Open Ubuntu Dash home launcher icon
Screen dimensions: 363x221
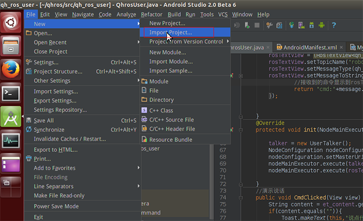[x=11, y=22]
